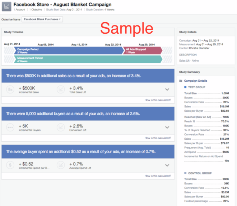Click the blue TEST GROUP color square
237x206 pixels.
coord(185,87)
